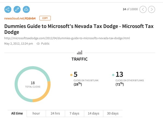The image size is (163, 118).
Task: Select the 24 hrs tab
Action: coord(55,113)
